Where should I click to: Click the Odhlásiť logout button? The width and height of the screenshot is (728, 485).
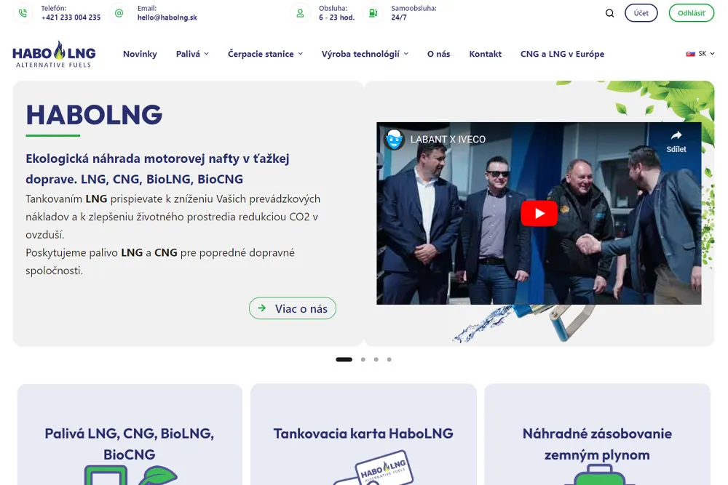click(x=692, y=13)
